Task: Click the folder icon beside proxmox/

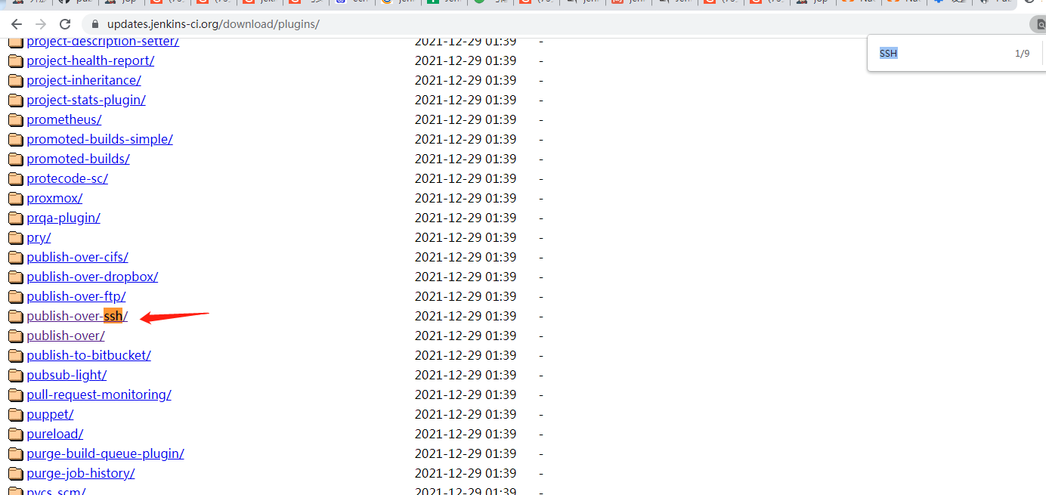Action: pos(16,198)
